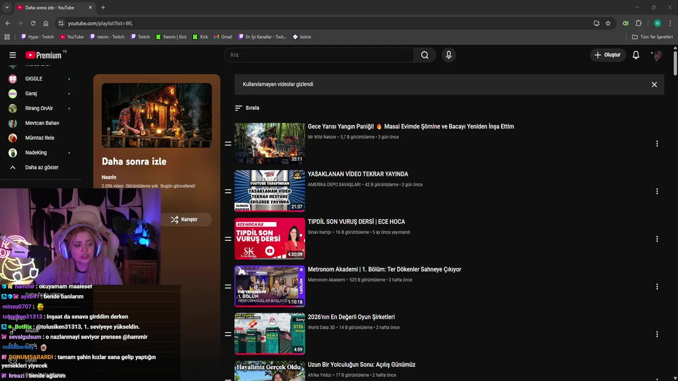Dismiss the 'Kullanılamayan videolar gizlendi' banner

click(654, 85)
